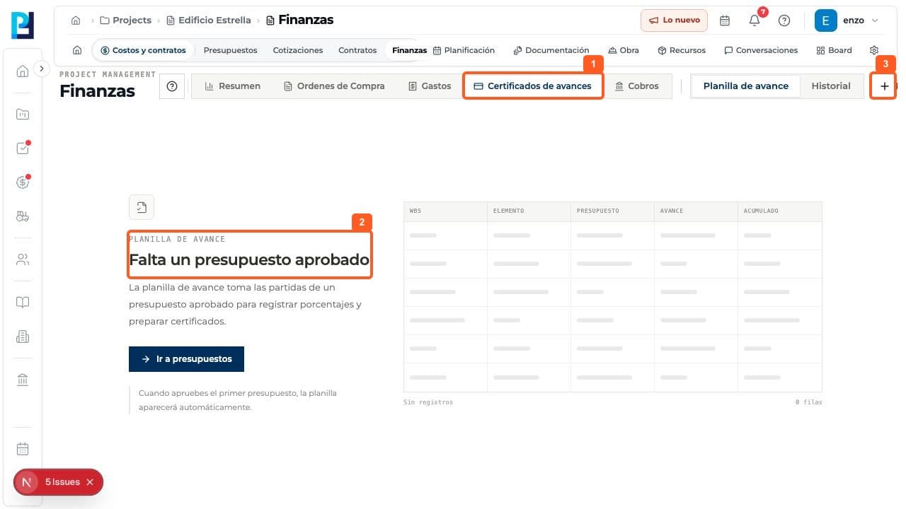
Task: Click the home icon in the breadcrumb bar
Action: (76, 21)
